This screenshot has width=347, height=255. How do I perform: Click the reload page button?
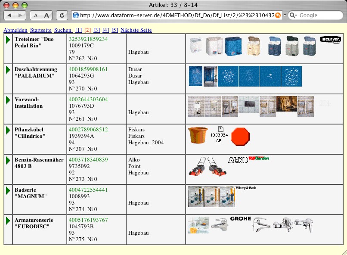click(62, 16)
